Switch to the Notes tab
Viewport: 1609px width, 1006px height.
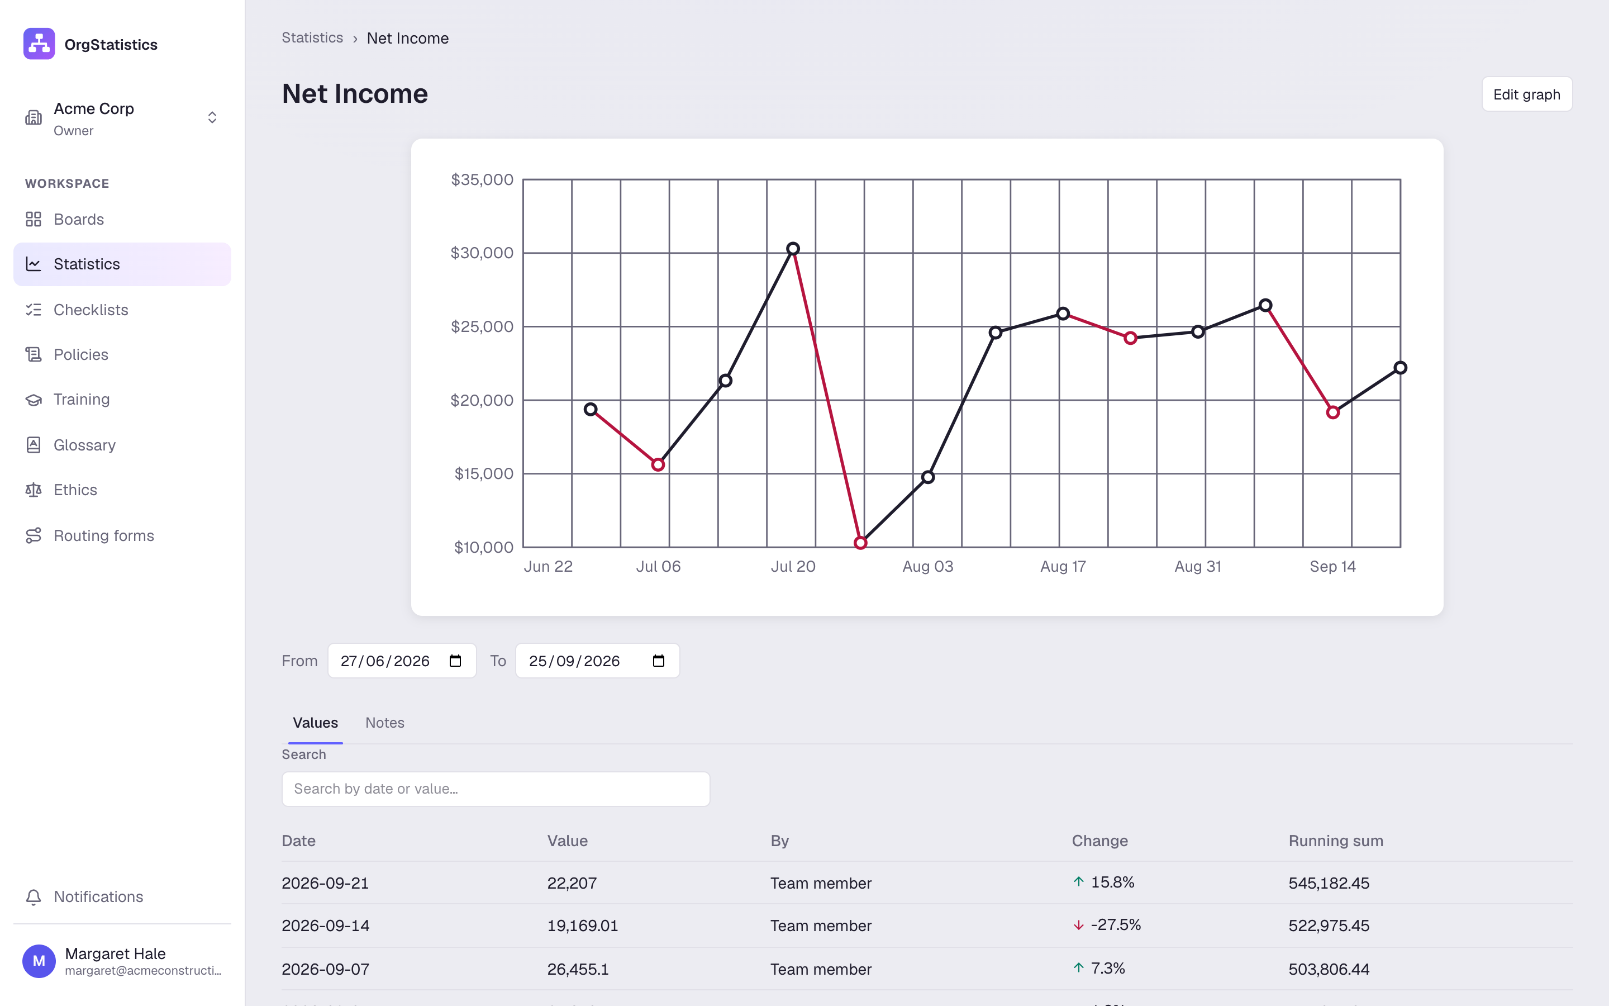coord(385,723)
